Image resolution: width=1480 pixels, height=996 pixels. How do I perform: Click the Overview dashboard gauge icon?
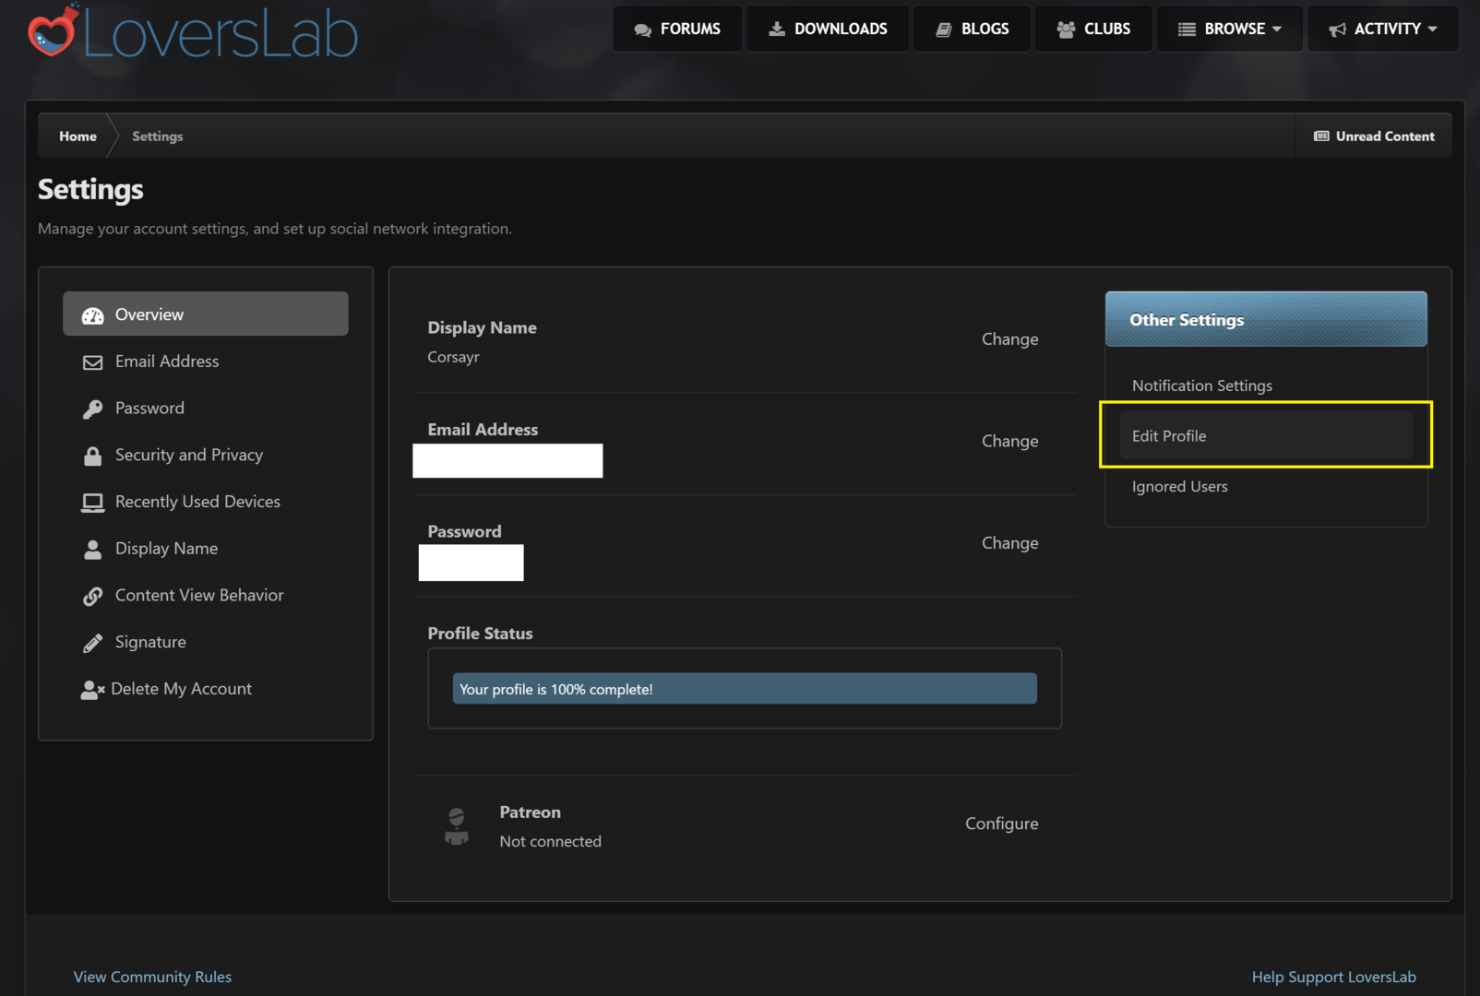click(93, 315)
